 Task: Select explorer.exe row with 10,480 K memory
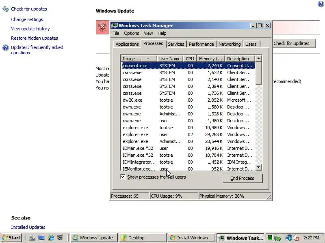(188, 128)
